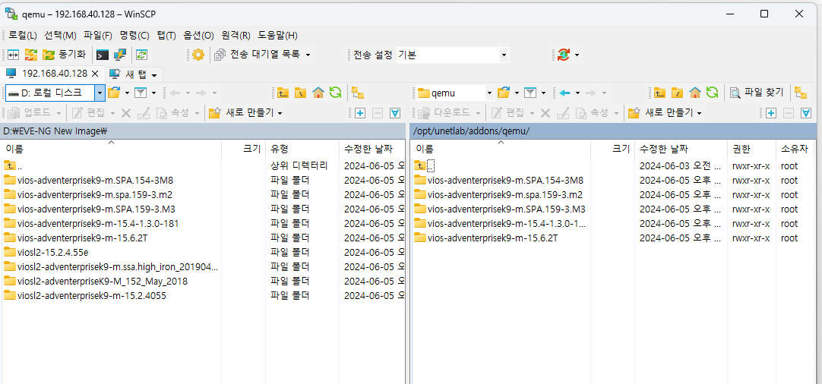Sort remote panel by 권한 column
822x384 pixels.
pos(751,149)
